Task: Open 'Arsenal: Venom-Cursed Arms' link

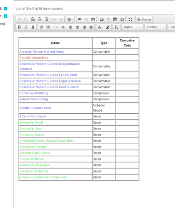Action: pyautogui.click(x=41, y=52)
